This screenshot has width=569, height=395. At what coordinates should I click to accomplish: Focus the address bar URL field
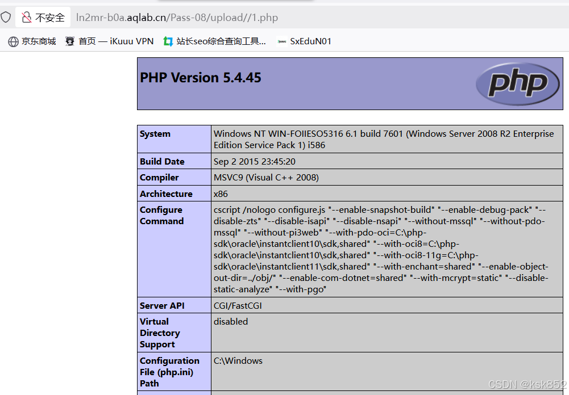click(177, 18)
